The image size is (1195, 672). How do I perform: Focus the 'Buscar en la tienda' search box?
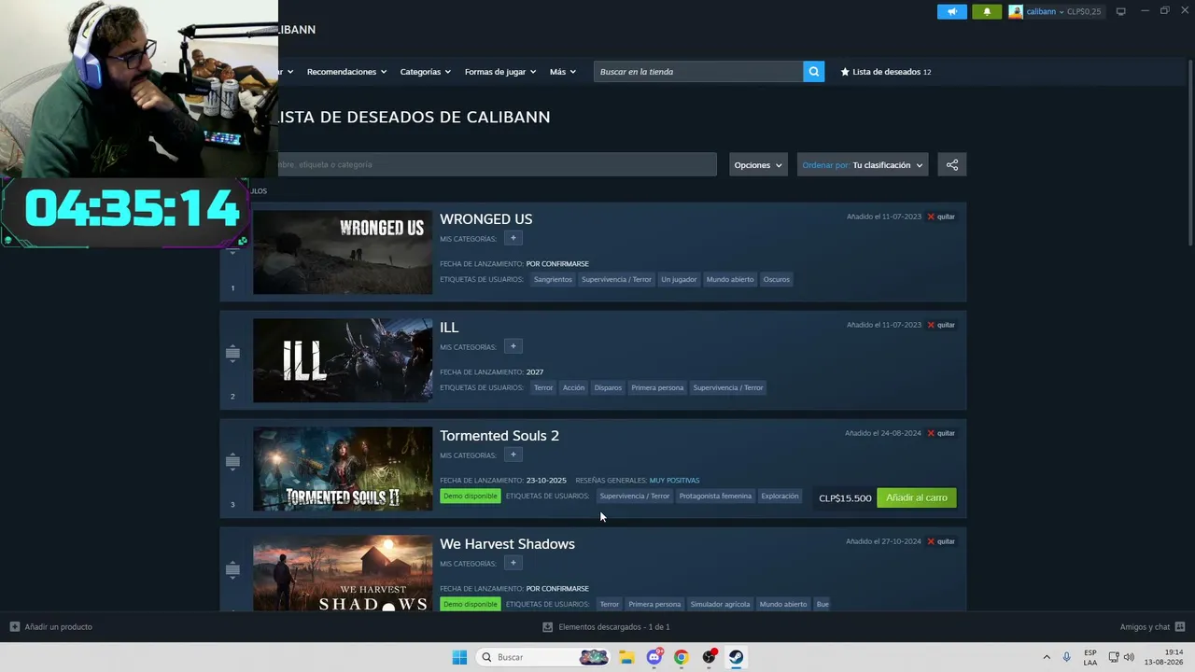tap(698, 72)
